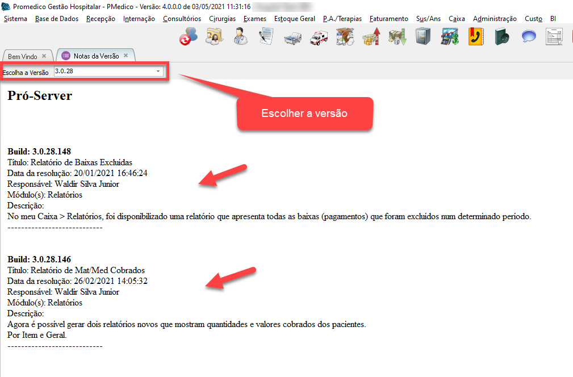Viewport: 573px width, 377px height.
Task: Click the phone book icon
Action: [x=475, y=37]
